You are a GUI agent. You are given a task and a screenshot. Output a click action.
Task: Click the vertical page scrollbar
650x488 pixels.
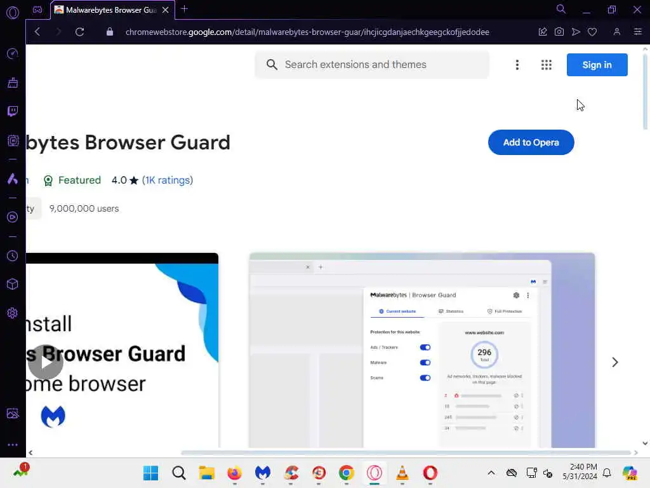(x=645, y=91)
